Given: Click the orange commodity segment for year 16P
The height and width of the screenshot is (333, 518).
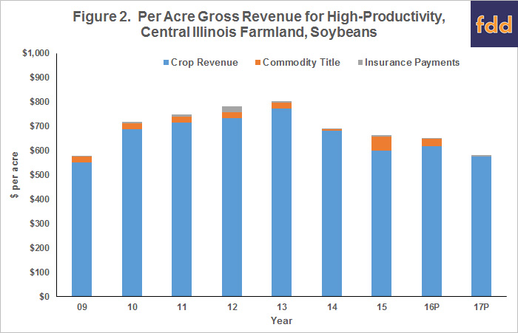Looking at the screenshot, I should (x=431, y=143).
